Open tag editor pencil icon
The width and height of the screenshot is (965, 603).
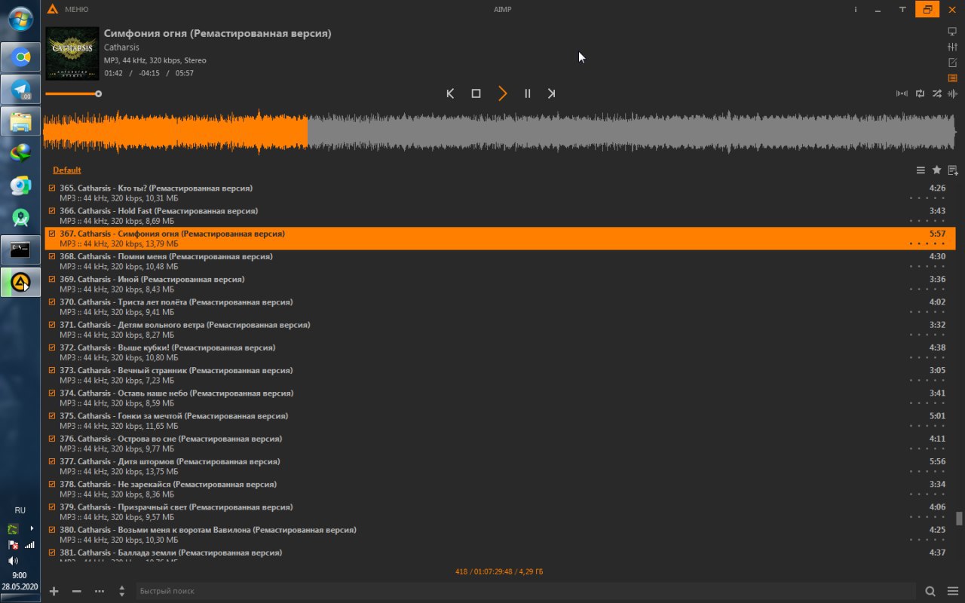coord(952,63)
